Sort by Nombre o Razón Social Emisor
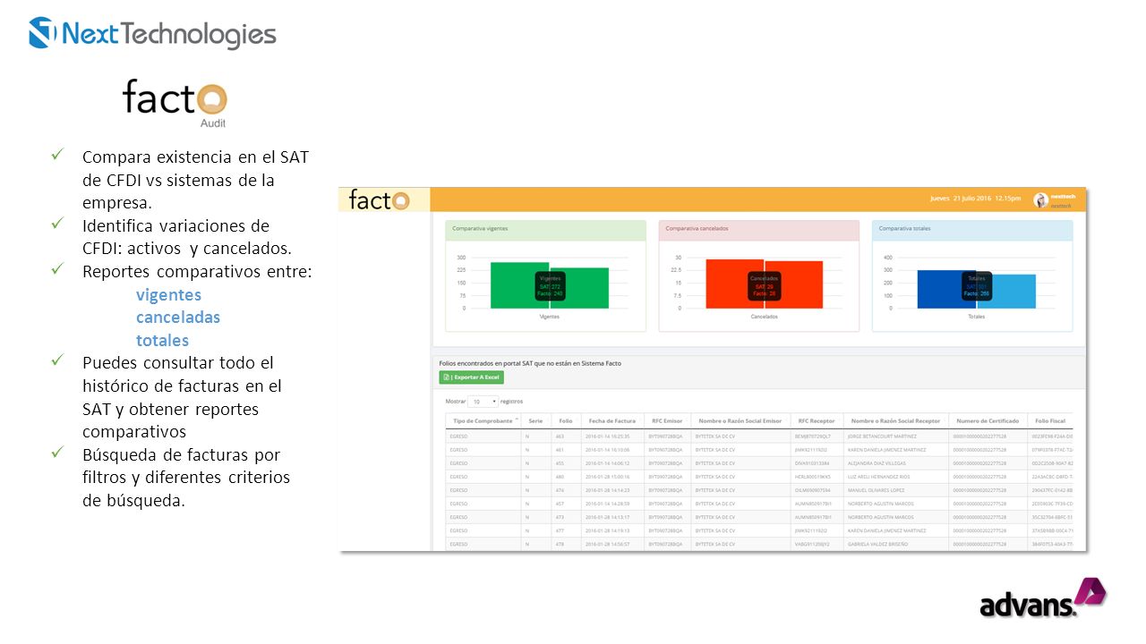 [740, 420]
